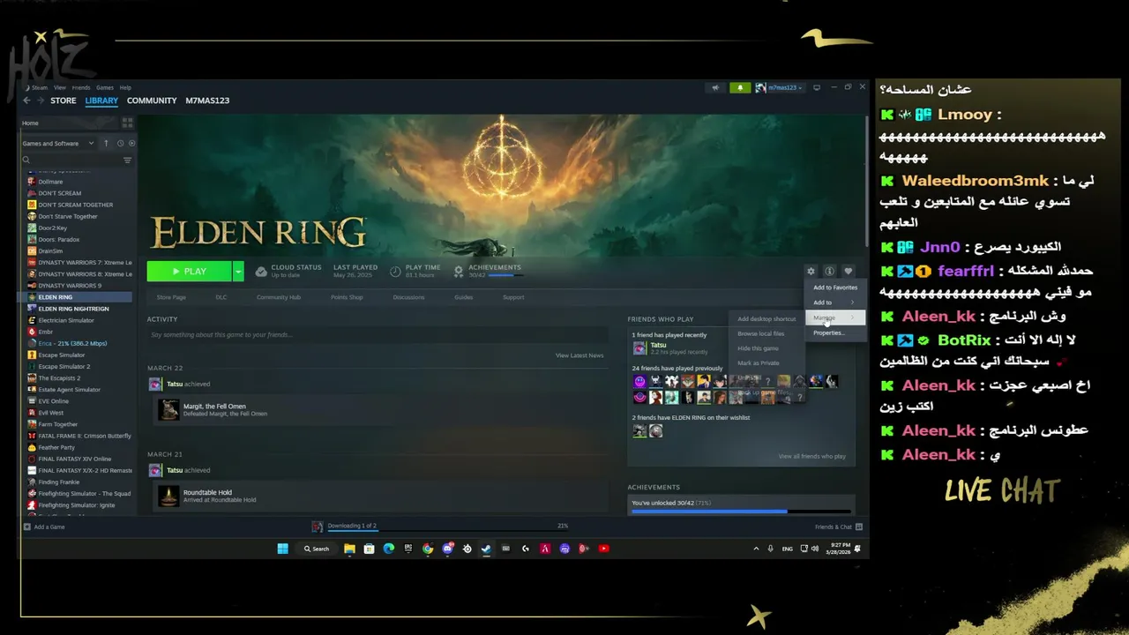The height and width of the screenshot is (635, 1129).
Task: Open the Help menu
Action: (125, 87)
